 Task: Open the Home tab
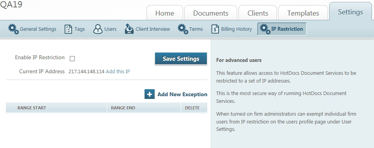[x=164, y=13]
